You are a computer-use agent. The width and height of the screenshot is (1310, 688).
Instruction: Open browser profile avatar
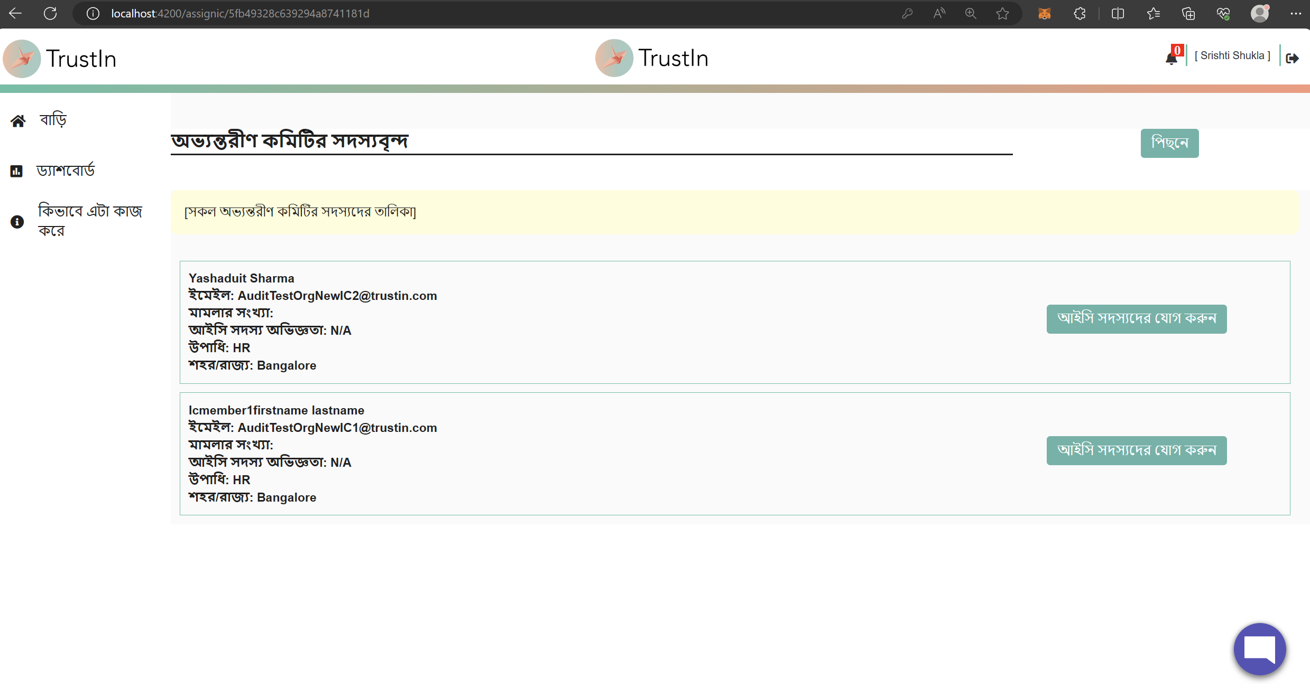pyautogui.click(x=1260, y=13)
